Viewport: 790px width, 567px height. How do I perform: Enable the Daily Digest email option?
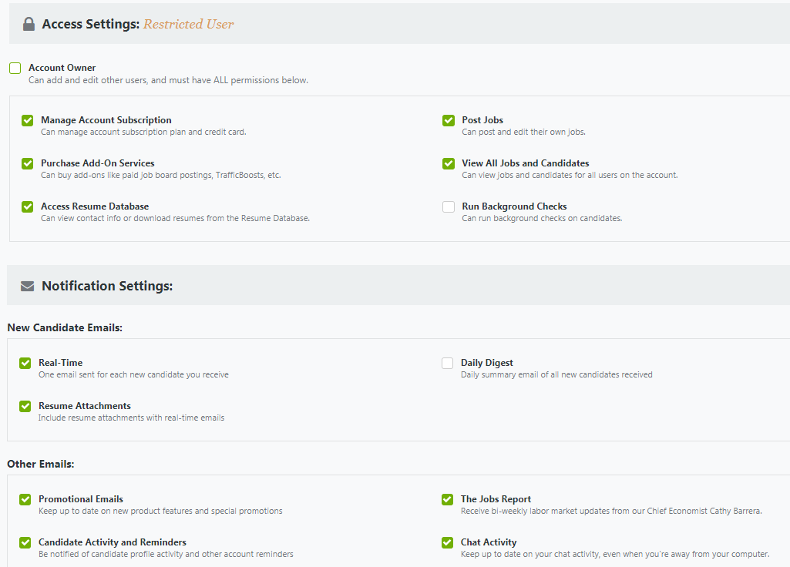pos(448,363)
